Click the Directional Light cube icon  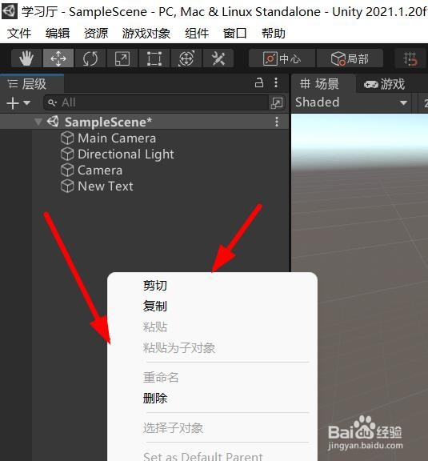[67, 154]
